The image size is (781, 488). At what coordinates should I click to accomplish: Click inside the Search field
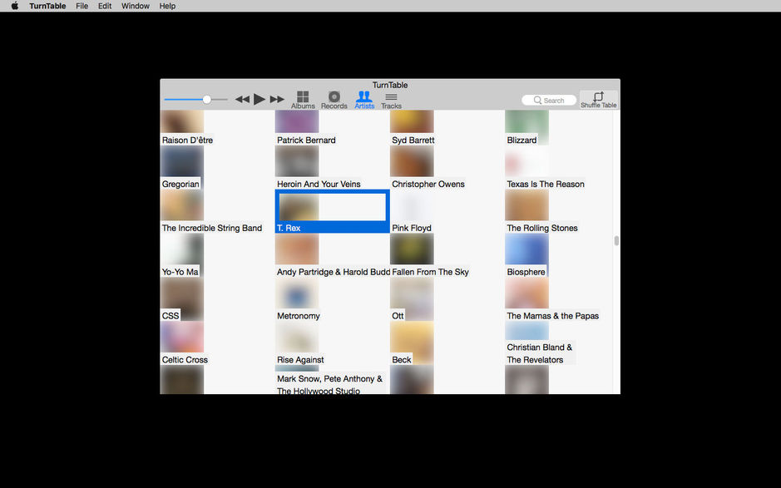(x=550, y=100)
